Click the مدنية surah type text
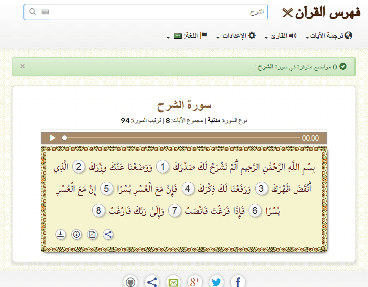Screen dimensions: 368x287 [214, 121]
